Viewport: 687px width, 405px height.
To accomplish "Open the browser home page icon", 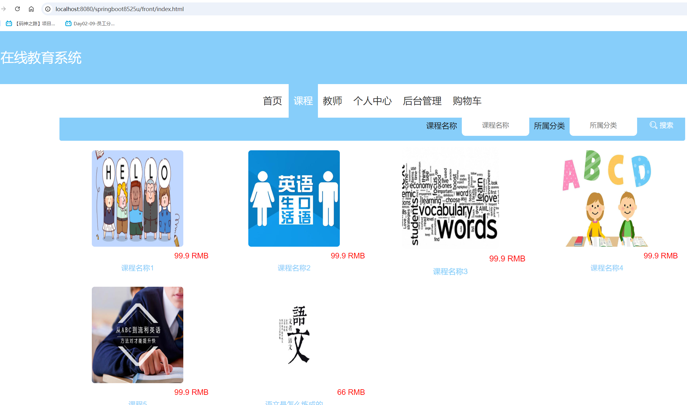I will pyautogui.click(x=31, y=9).
